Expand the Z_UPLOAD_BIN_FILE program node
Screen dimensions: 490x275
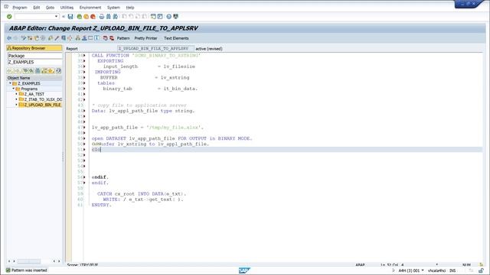[x=17, y=105]
